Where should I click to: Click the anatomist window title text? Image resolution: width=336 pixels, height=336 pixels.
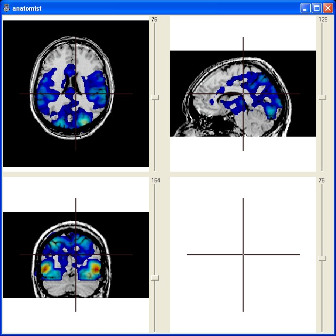click(x=27, y=9)
